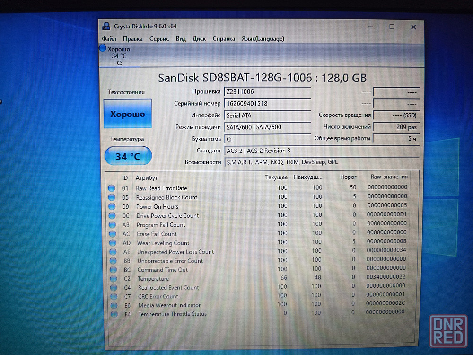Select the Media Wearout Indicator attribute name

tap(169, 305)
